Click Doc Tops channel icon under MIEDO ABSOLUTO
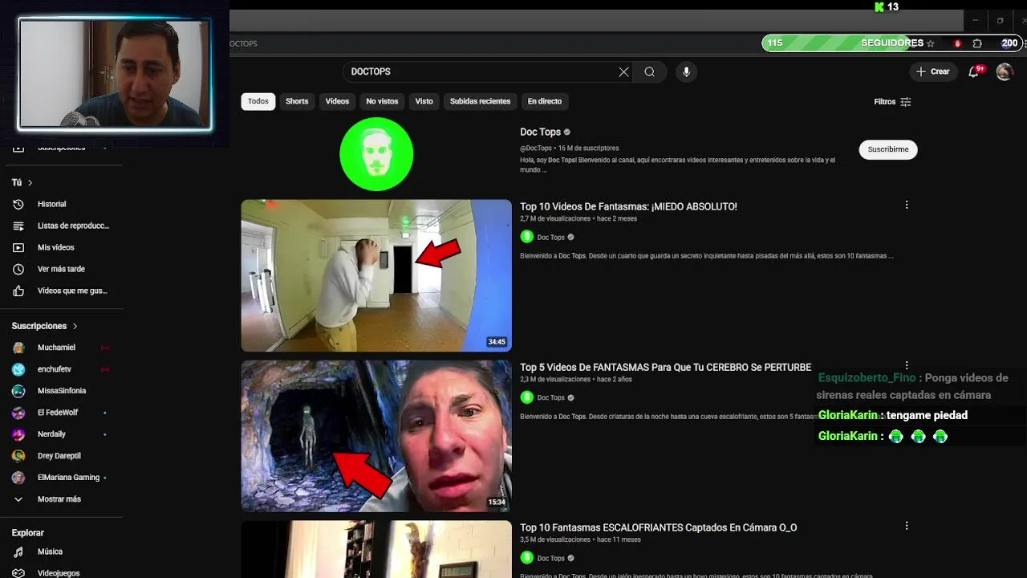This screenshot has height=578, width=1027. 527,237
